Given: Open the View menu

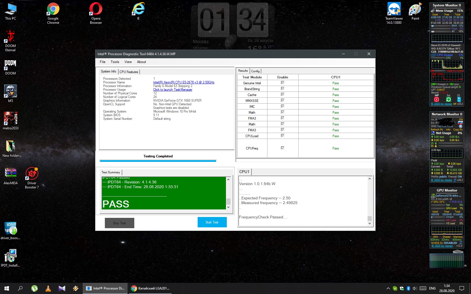Looking at the screenshot, I should tap(128, 62).
